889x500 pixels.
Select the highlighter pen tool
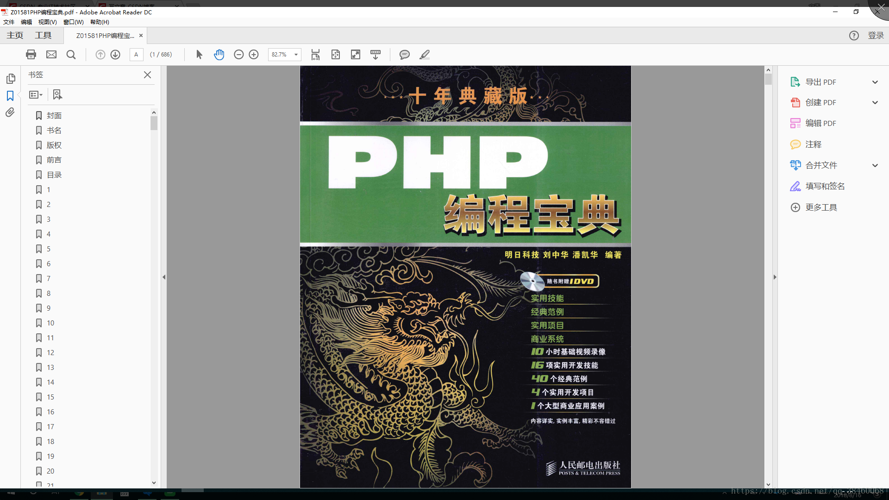424,55
